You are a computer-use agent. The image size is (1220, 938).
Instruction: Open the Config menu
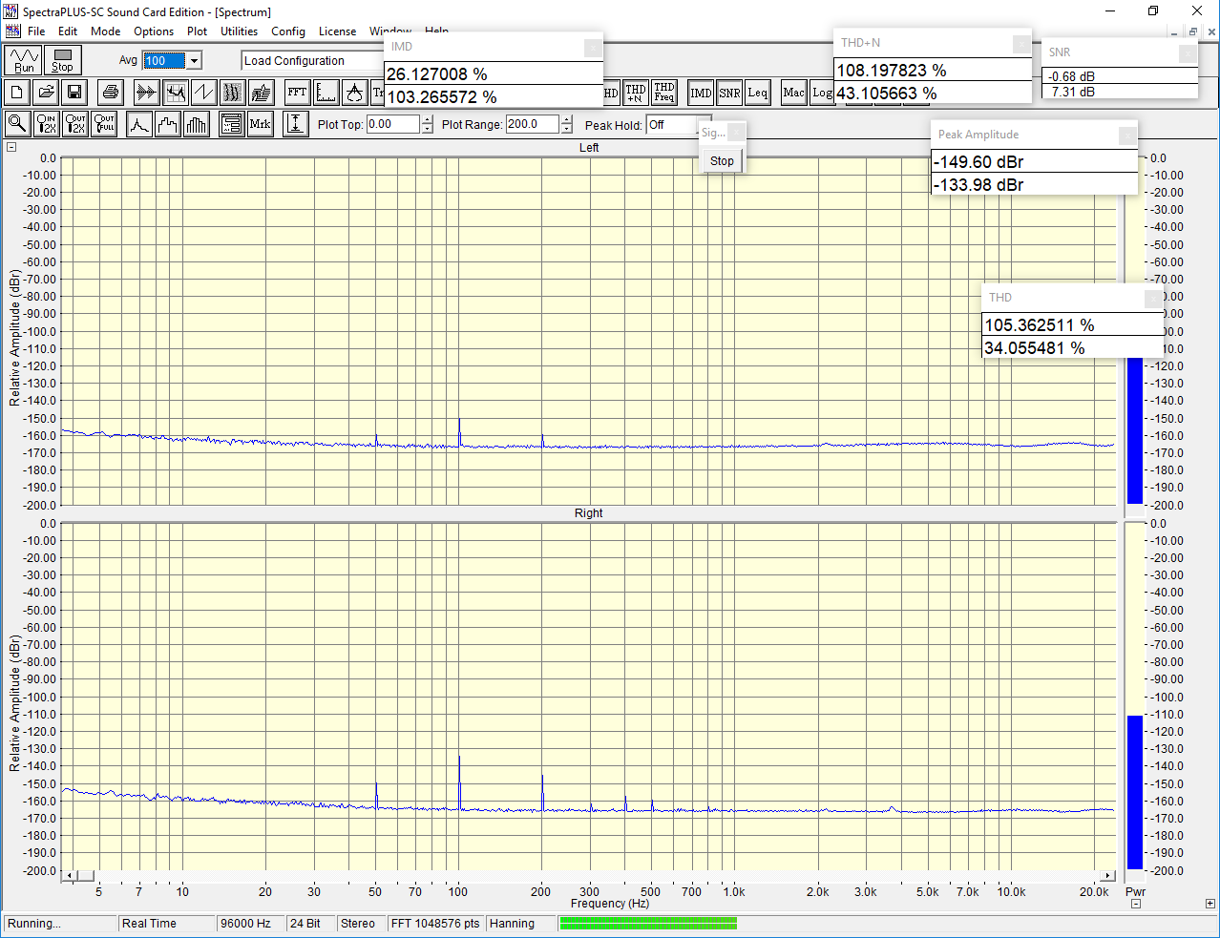(x=287, y=31)
